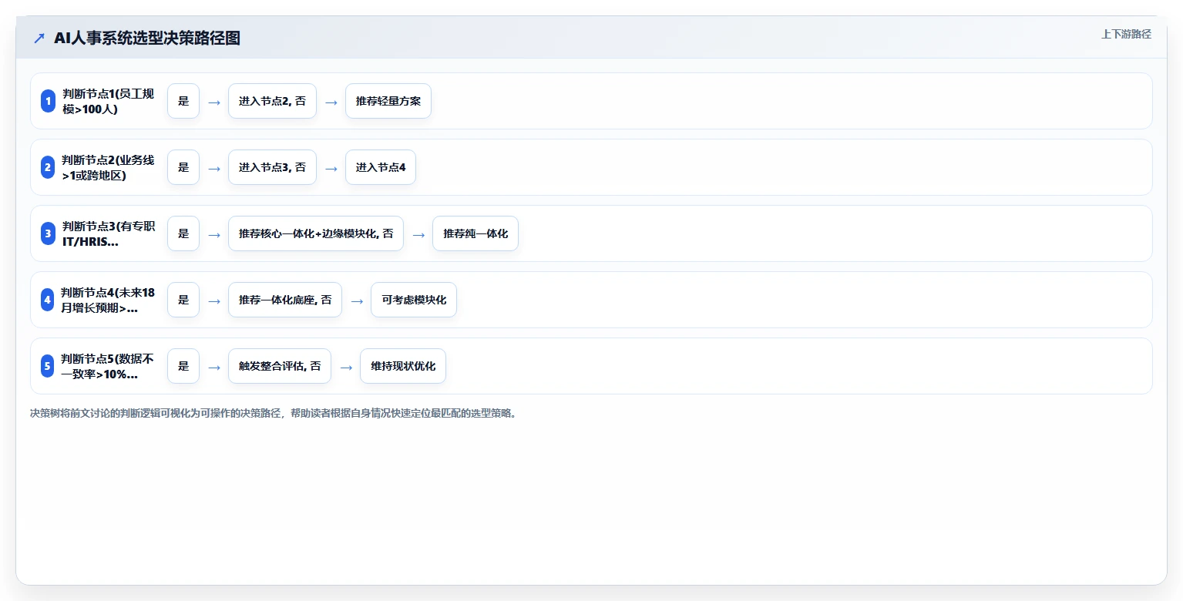1183x601 pixels.
Task: Select the numbered badge 2 icon
Action: (48, 167)
